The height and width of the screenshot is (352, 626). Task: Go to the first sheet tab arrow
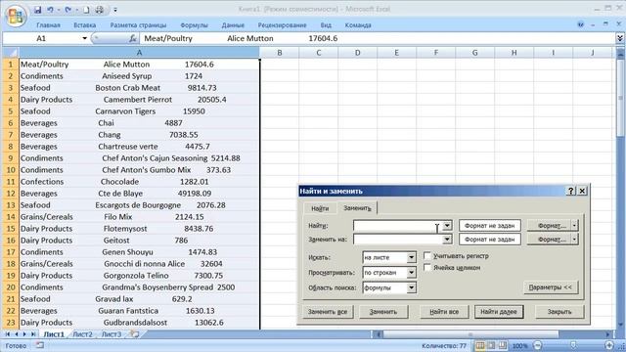(x=7, y=334)
